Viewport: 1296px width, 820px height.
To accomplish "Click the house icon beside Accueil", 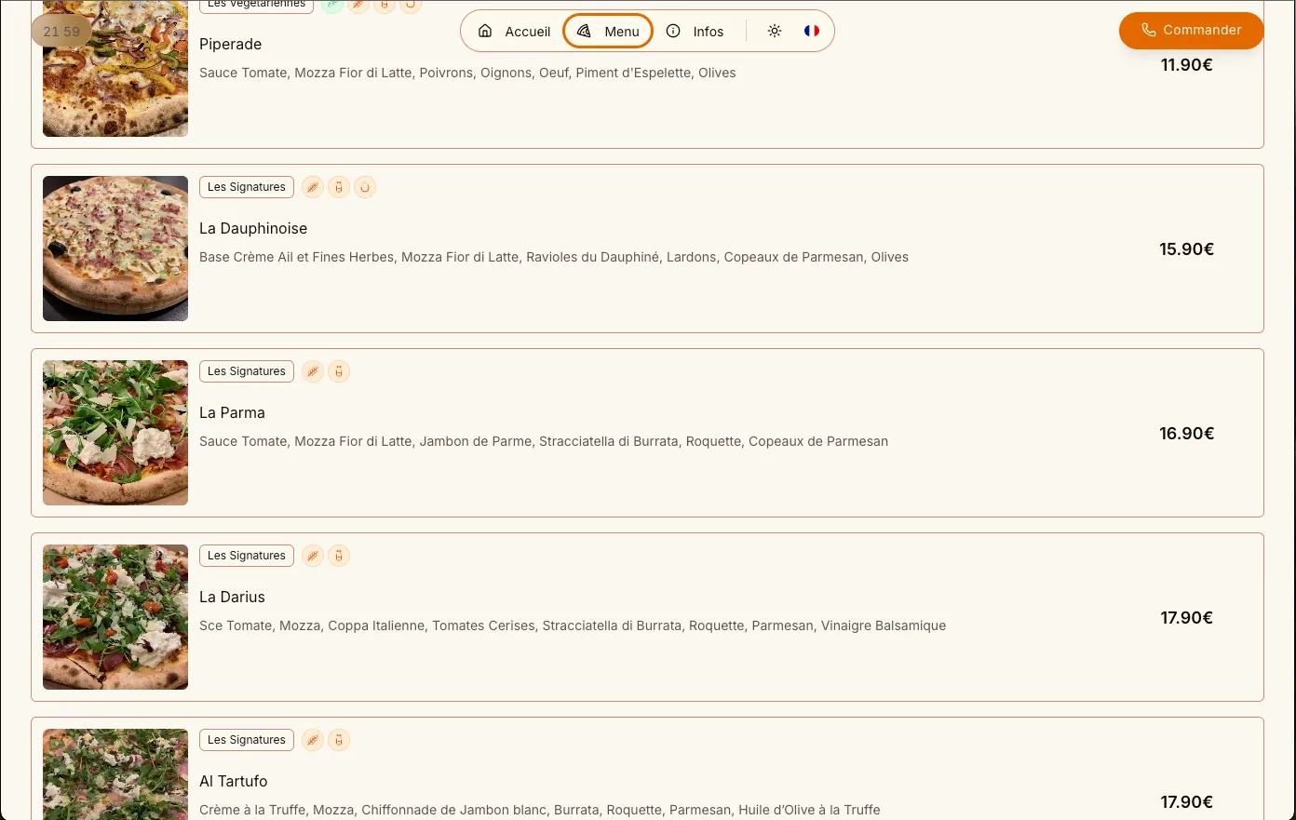I will [485, 32].
